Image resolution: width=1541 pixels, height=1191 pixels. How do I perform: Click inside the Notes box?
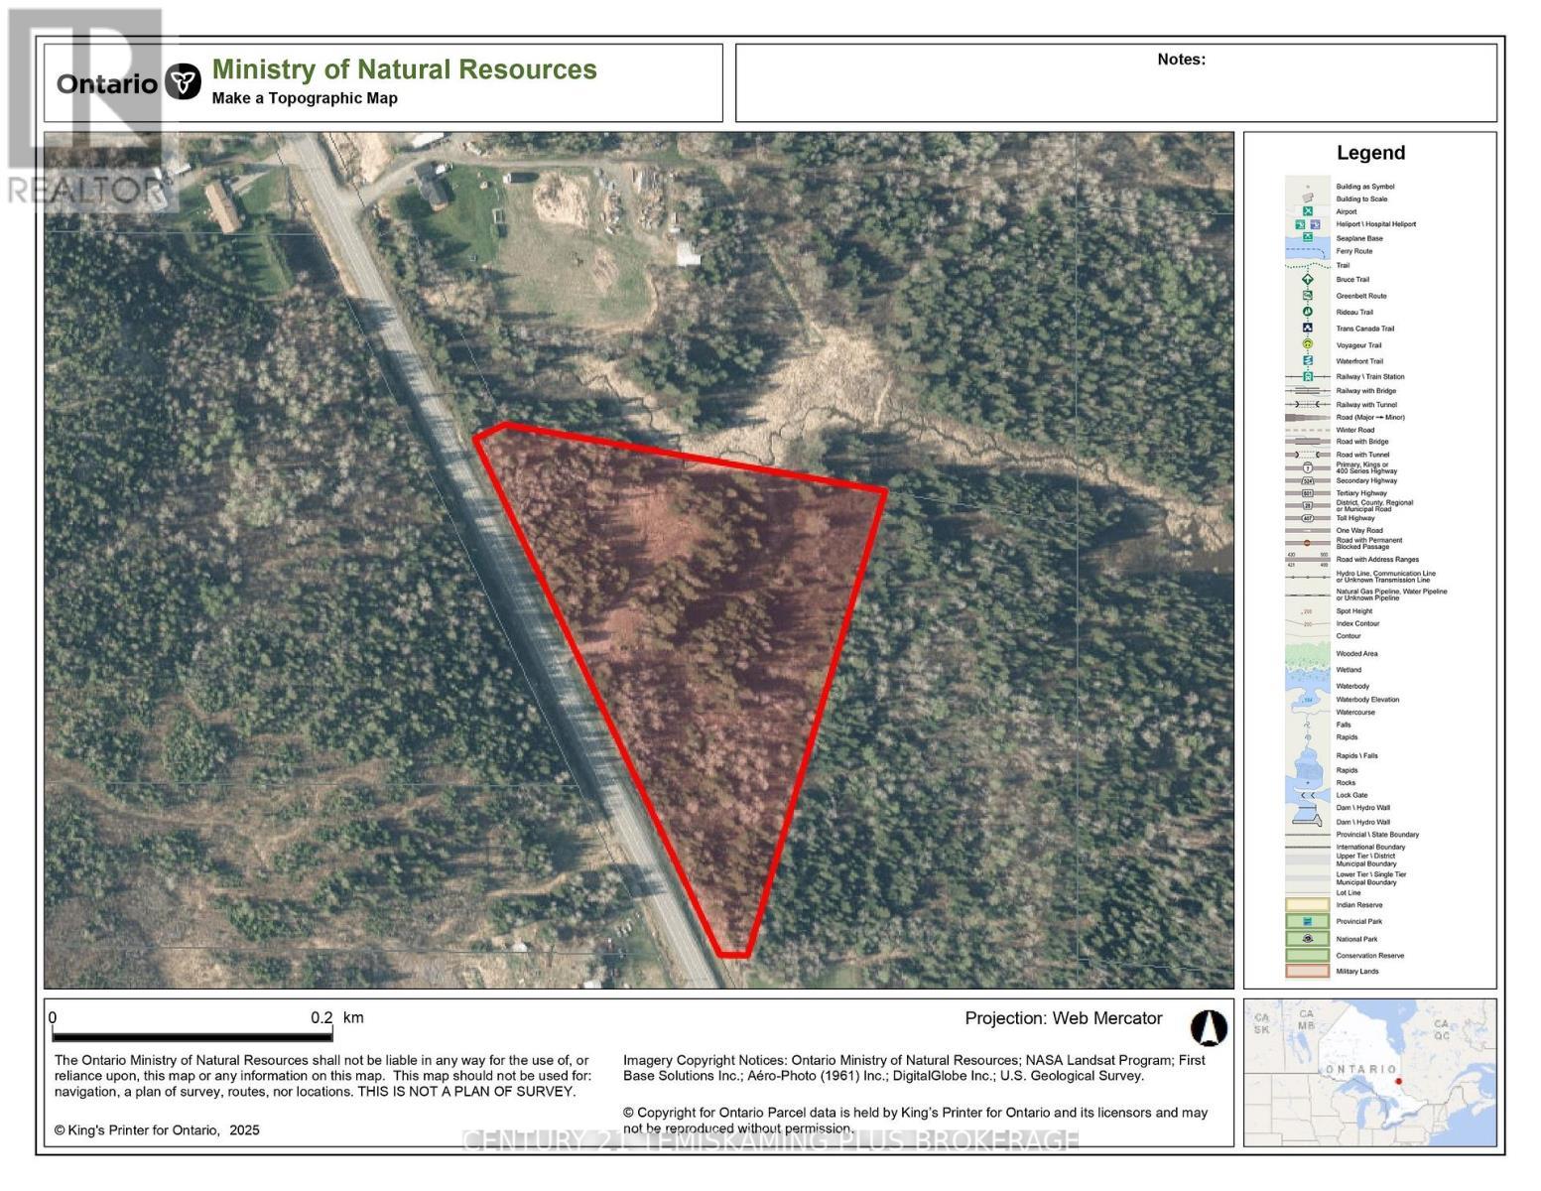(1115, 89)
